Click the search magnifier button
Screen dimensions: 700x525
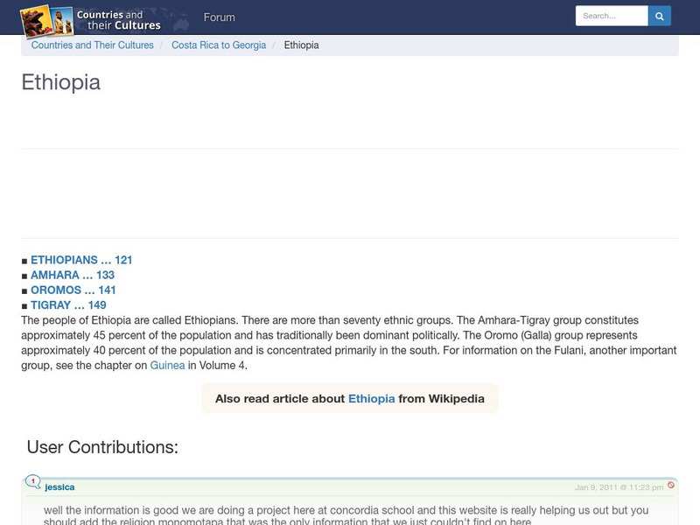pyautogui.click(x=660, y=16)
